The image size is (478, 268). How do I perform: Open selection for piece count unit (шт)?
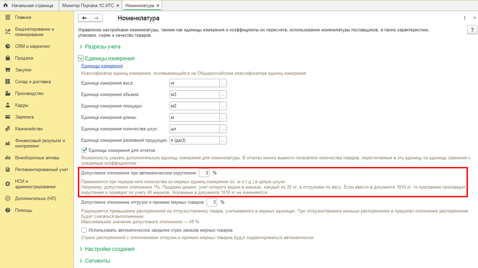(x=223, y=129)
